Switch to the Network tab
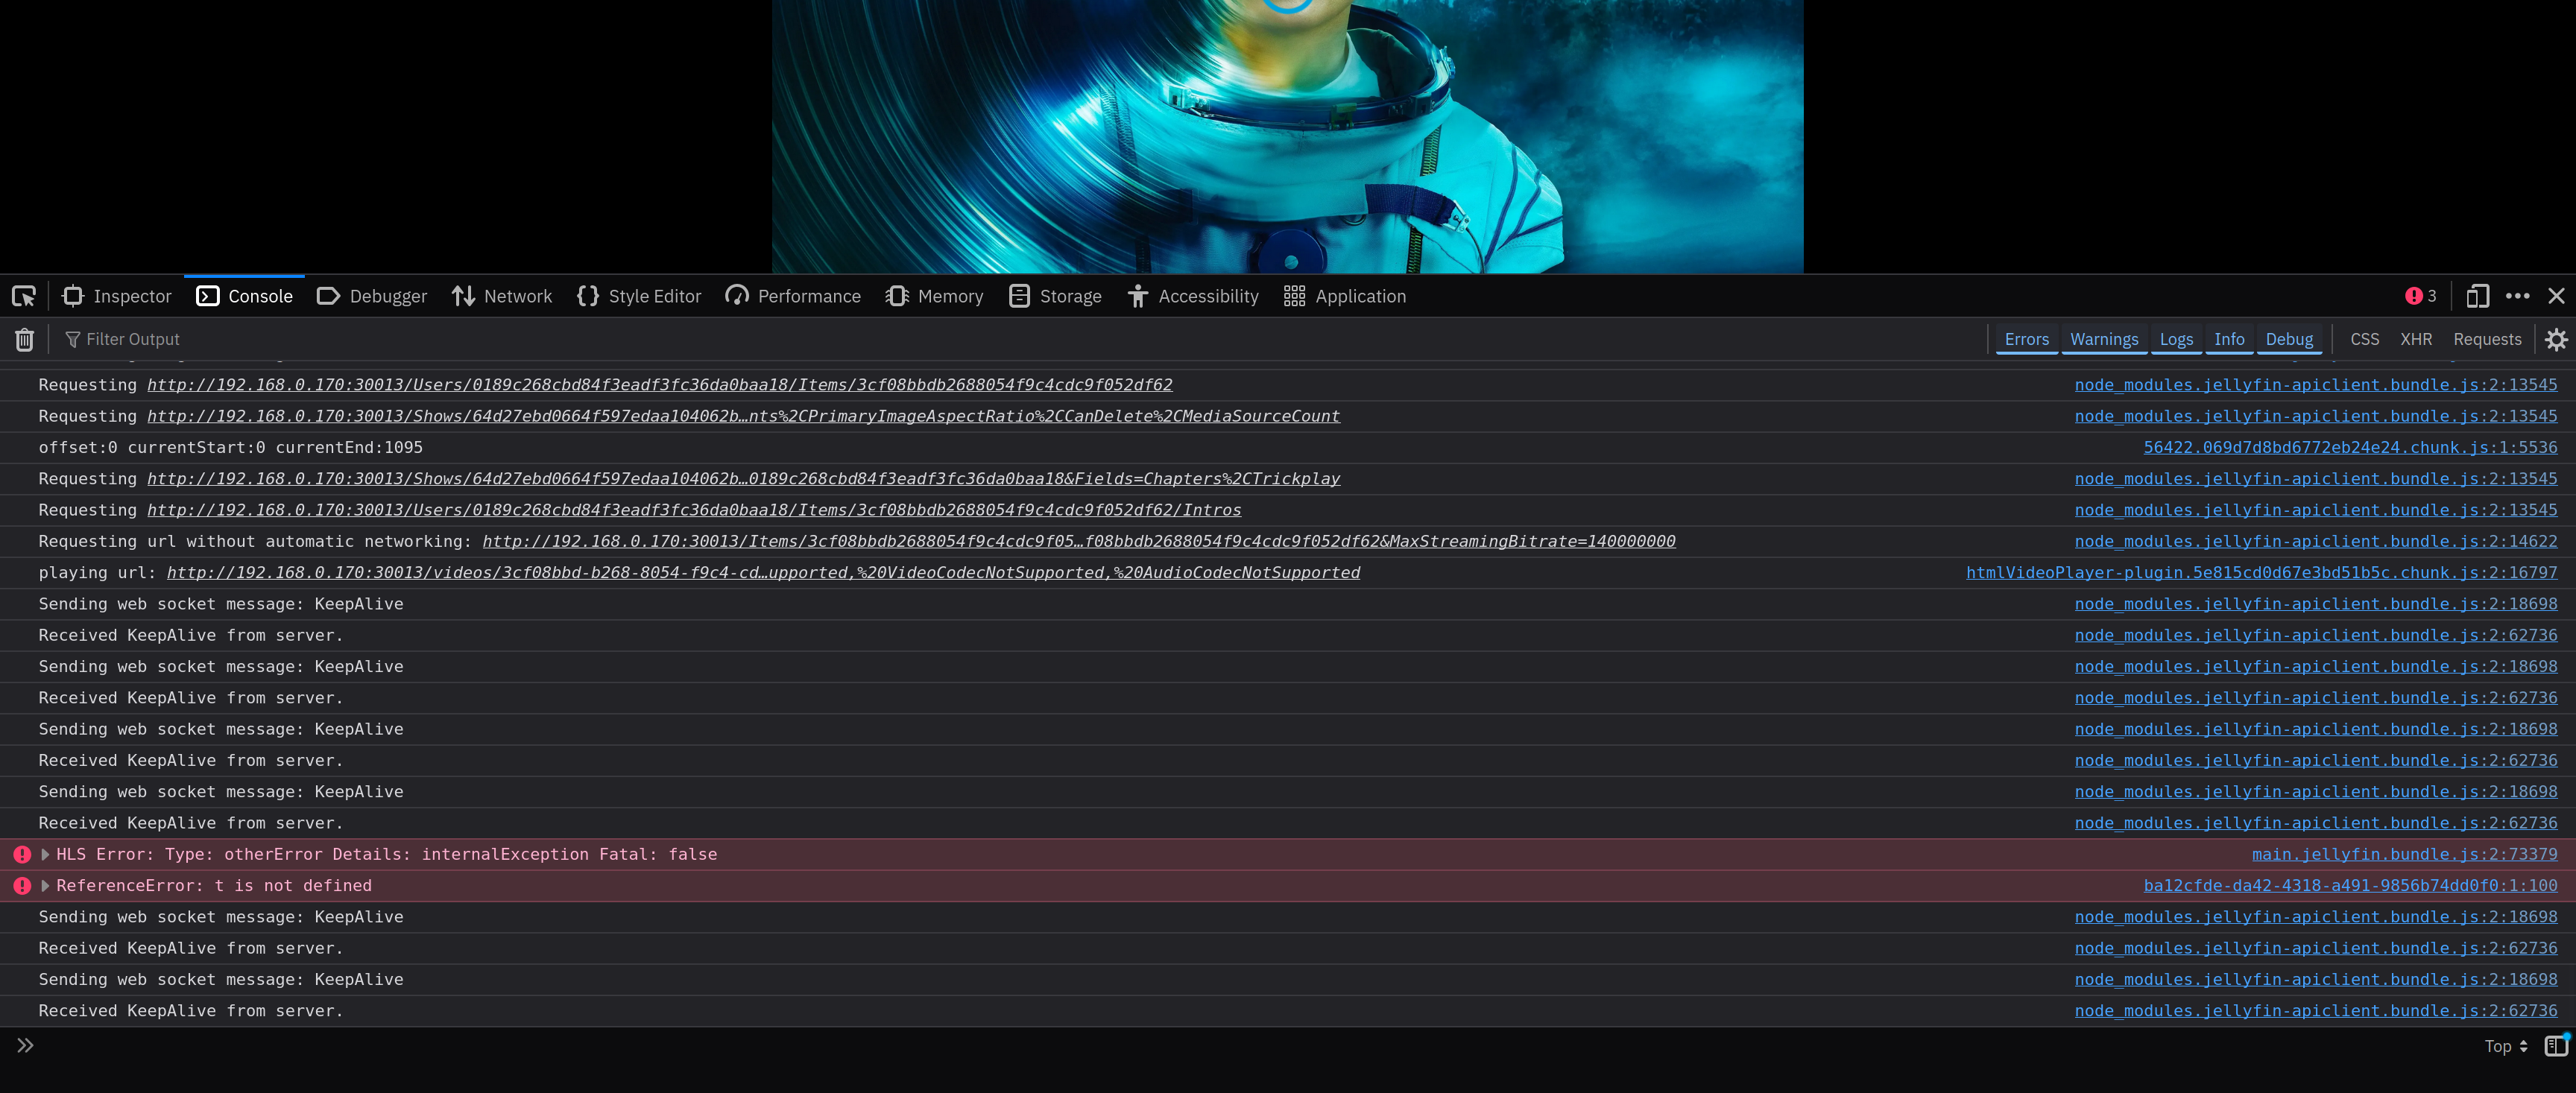 tap(502, 296)
